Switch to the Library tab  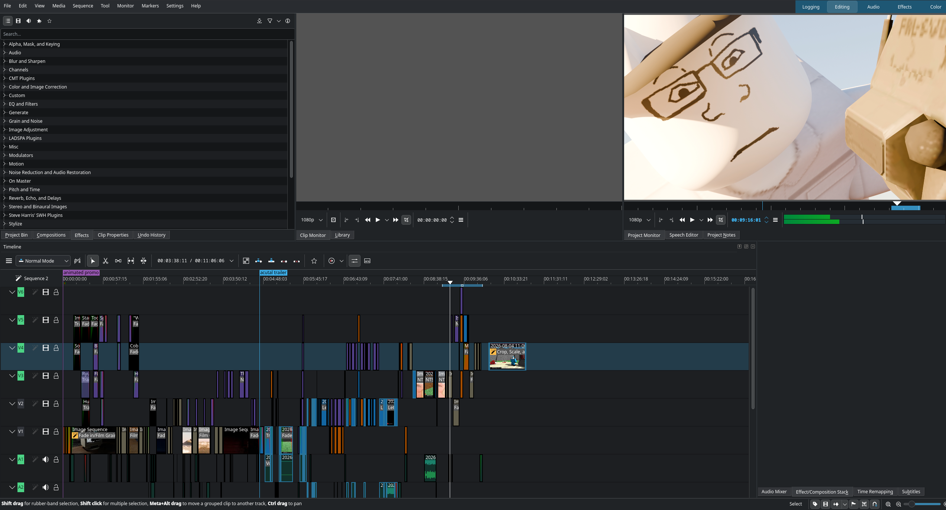342,235
